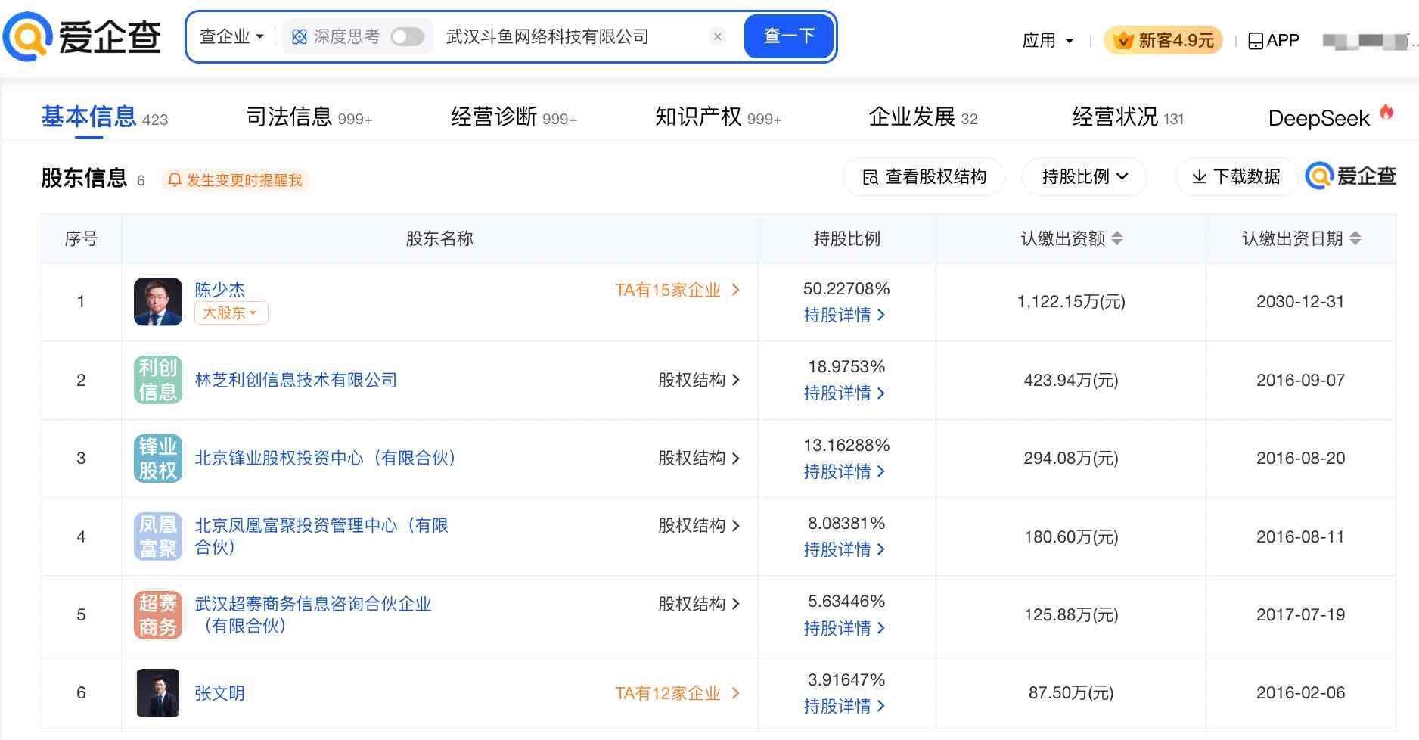View 持股详情 for the 5.63446% row
The width and height of the screenshot is (1419, 740).
click(x=844, y=628)
